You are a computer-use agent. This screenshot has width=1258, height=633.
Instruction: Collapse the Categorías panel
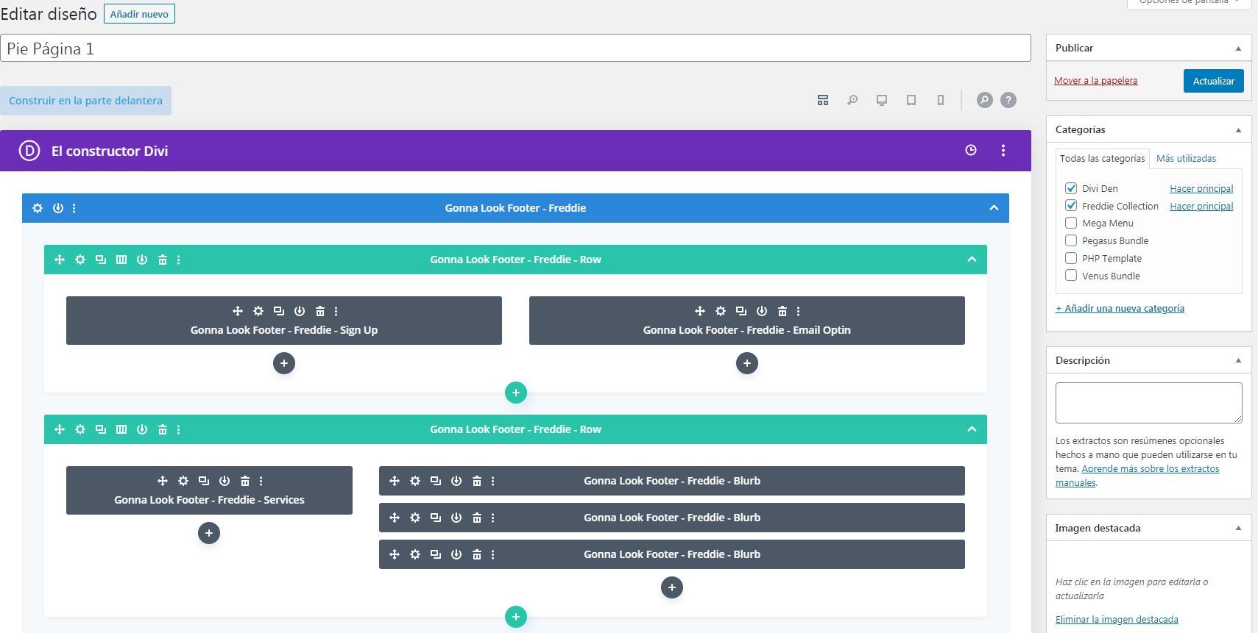click(x=1238, y=130)
